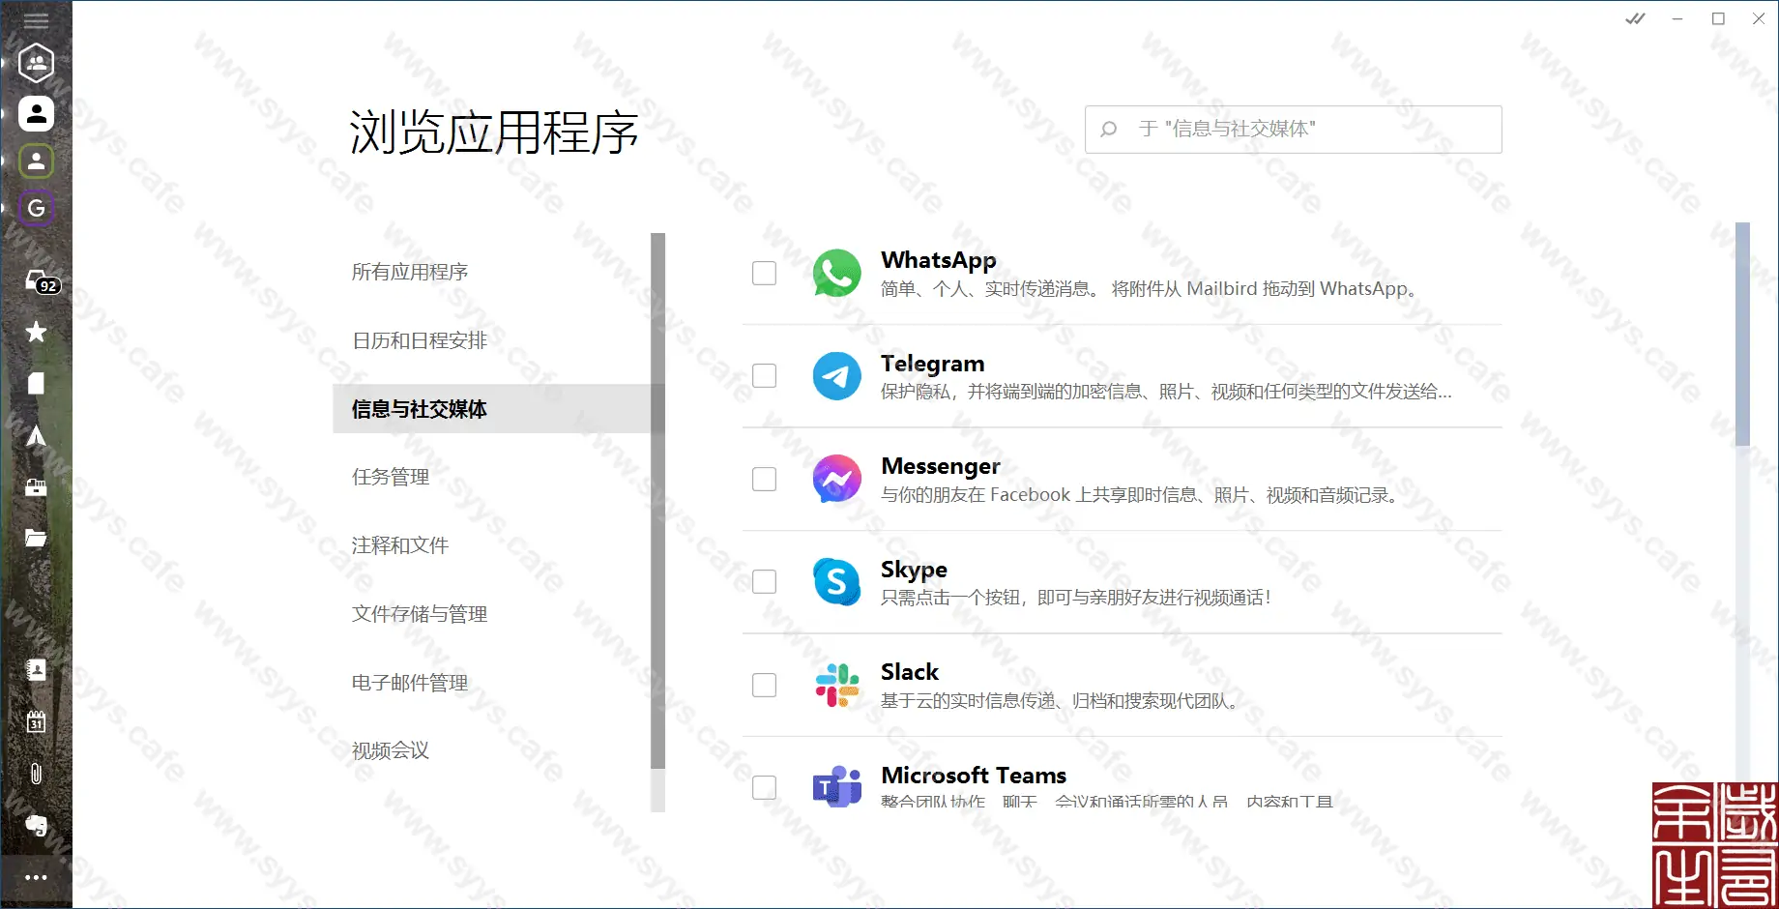This screenshot has height=909, width=1779.
Task: Open the attachments paperclip icon
Action: click(36, 774)
